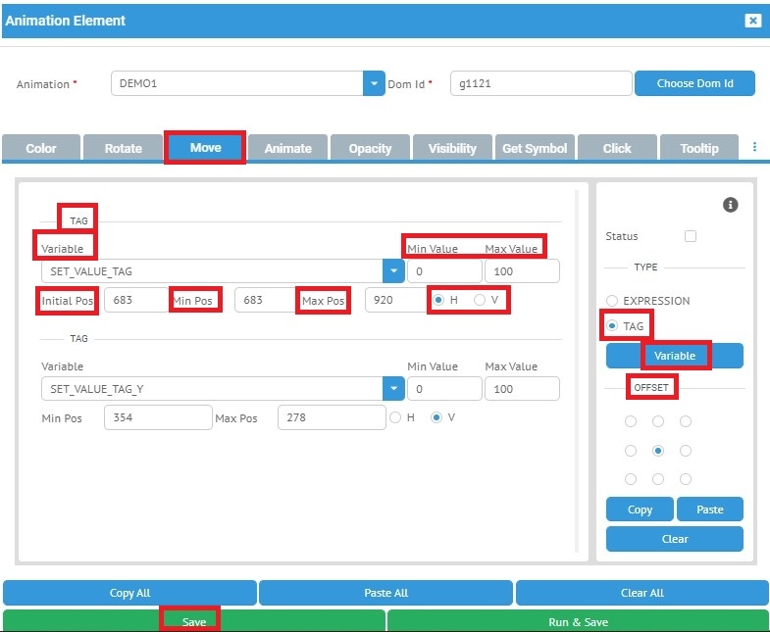Open the SET_VALUE_TAG_Y variable dropdown
The height and width of the screenshot is (632, 770).
pyautogui.click(x=393, y=389)
